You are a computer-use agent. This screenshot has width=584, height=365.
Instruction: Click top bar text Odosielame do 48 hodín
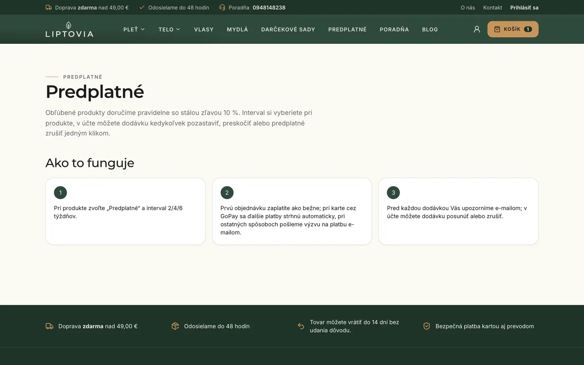click(x=179, y=8)
